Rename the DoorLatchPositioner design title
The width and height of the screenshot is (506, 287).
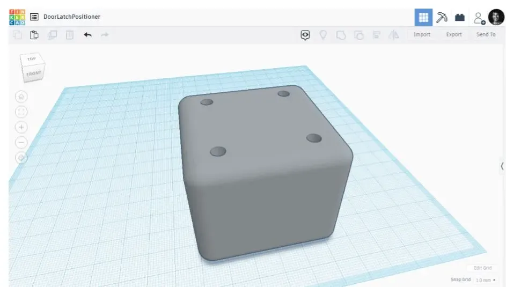(x=72, y=17)
